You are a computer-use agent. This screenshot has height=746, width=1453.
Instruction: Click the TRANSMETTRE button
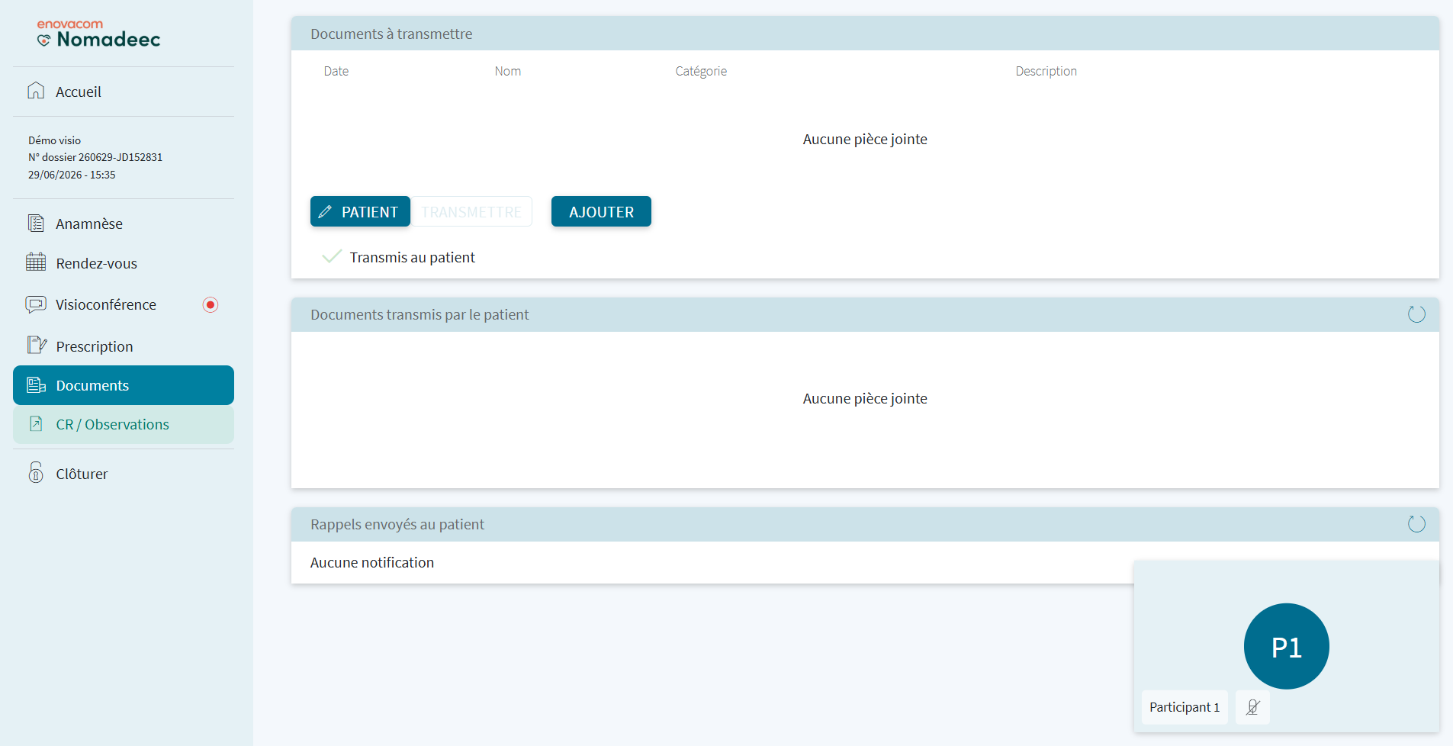[471, 211]
